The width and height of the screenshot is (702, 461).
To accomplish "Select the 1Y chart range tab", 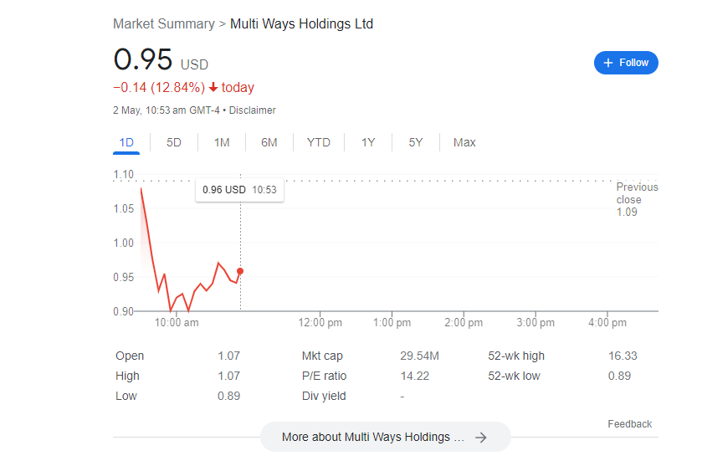I will pyautogui.click(x=368, y=143).
